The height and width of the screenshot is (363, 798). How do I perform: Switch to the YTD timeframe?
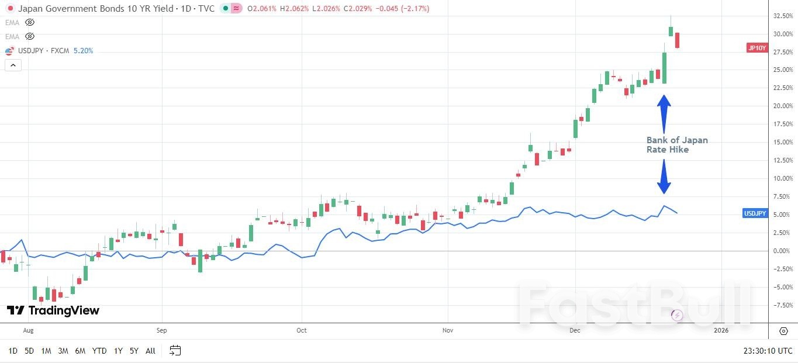(x=99, y=351)
